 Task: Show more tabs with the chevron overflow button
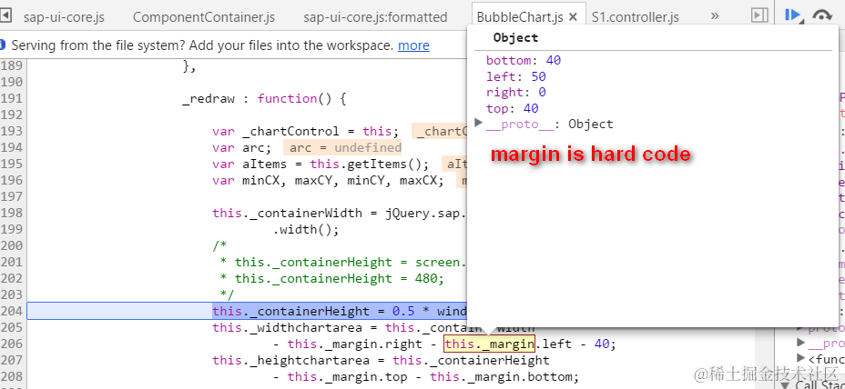[x=715, y=16]
